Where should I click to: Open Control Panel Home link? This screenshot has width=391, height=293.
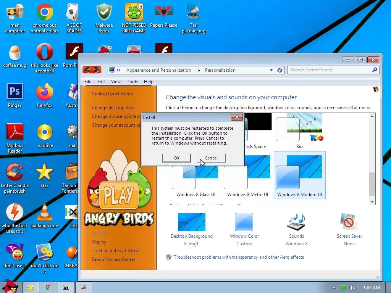(x=112, y=94)
